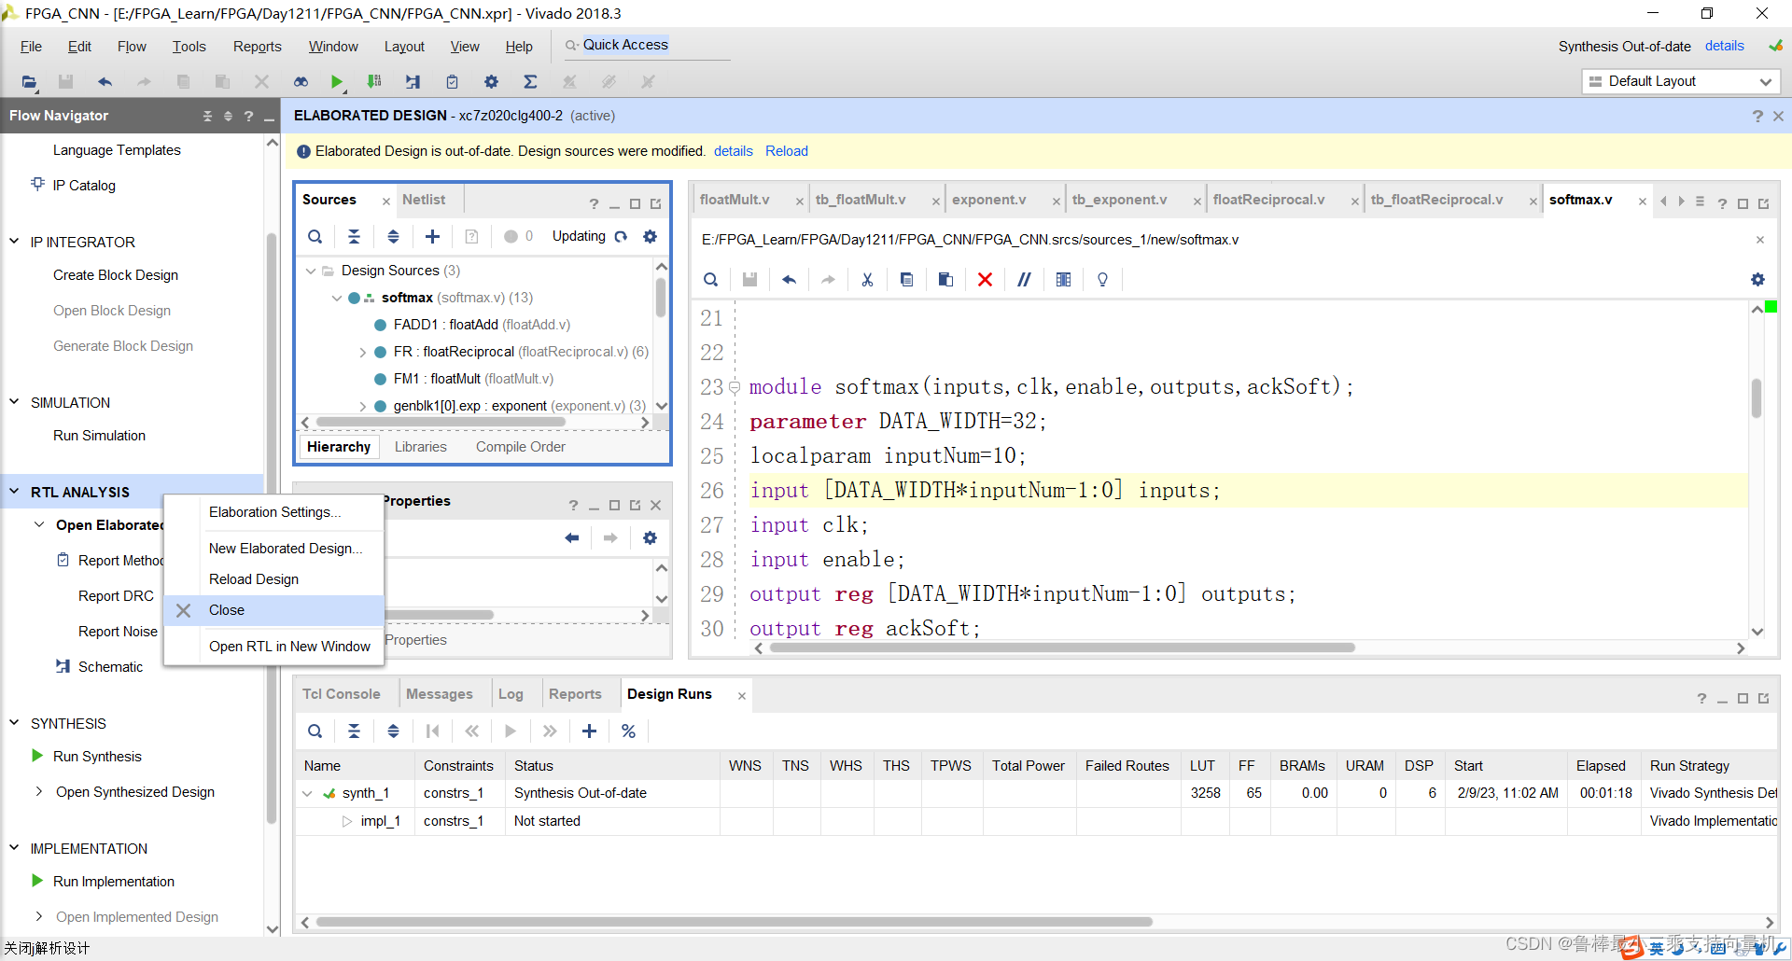The width and height of the screenshot is (1792, 961).
Task: Open the Reports menu
Action: point(257,47)
